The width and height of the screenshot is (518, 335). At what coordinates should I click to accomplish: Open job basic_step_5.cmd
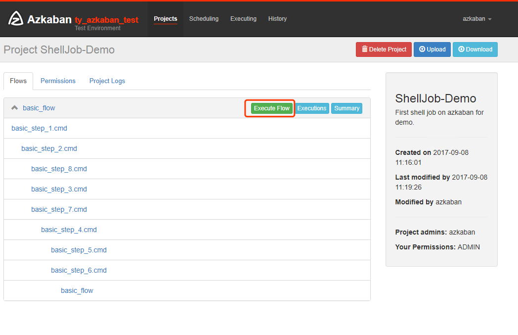[x=79, y=250]
